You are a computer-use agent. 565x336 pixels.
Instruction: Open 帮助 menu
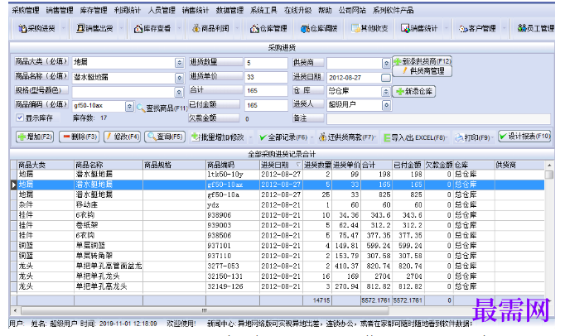click(x=325, y=10)
